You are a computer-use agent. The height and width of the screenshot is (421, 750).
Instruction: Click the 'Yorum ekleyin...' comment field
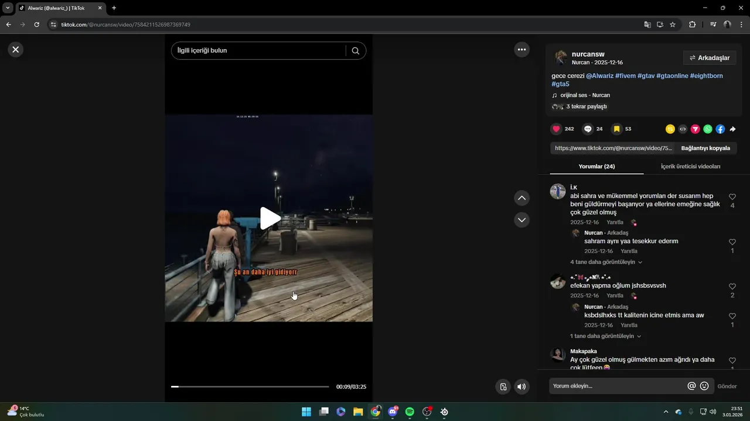click(617, 386)
